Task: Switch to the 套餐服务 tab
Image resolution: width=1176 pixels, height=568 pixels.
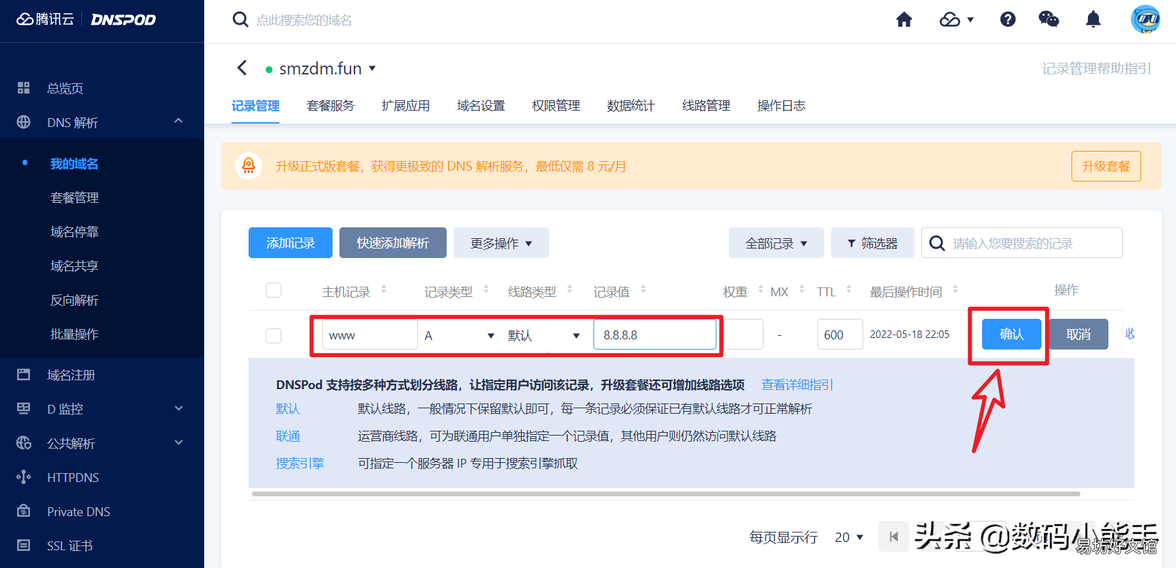Action: click(x=331, y=106)
